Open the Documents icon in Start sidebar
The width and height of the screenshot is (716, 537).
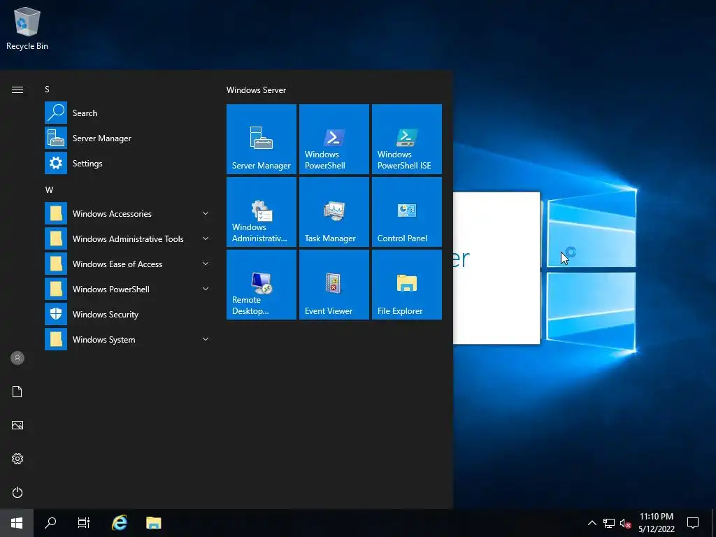[x=17, y=392]
